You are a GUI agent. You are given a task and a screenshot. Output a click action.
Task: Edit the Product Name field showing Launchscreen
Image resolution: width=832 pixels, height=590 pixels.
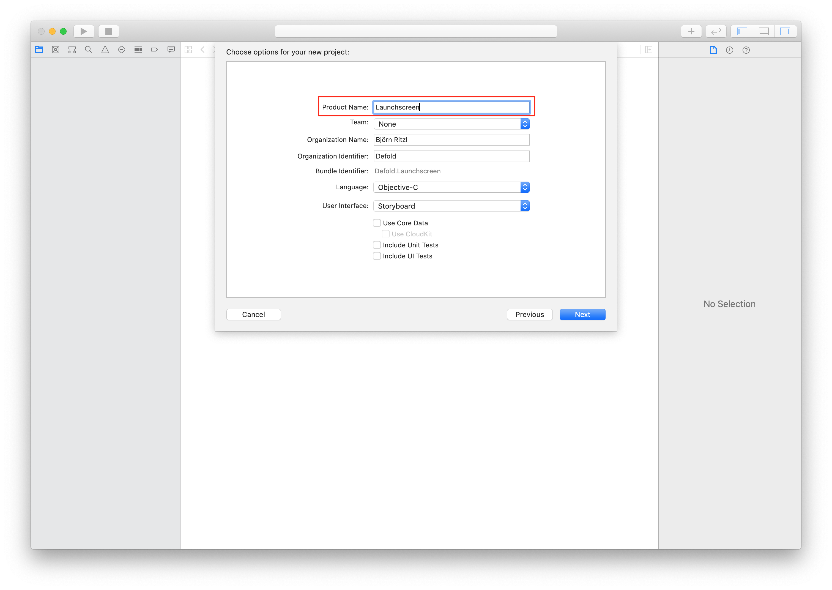click(x=451, y=107)
